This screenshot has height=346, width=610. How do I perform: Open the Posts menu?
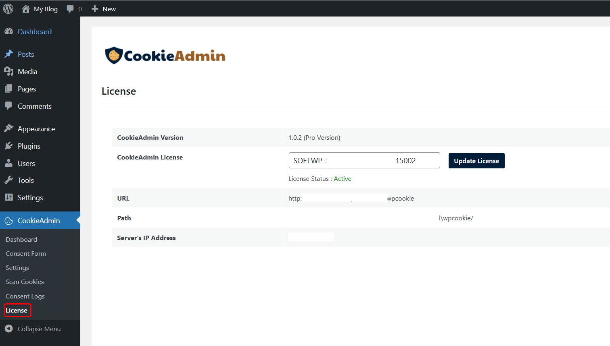click(x=26, y=54)
